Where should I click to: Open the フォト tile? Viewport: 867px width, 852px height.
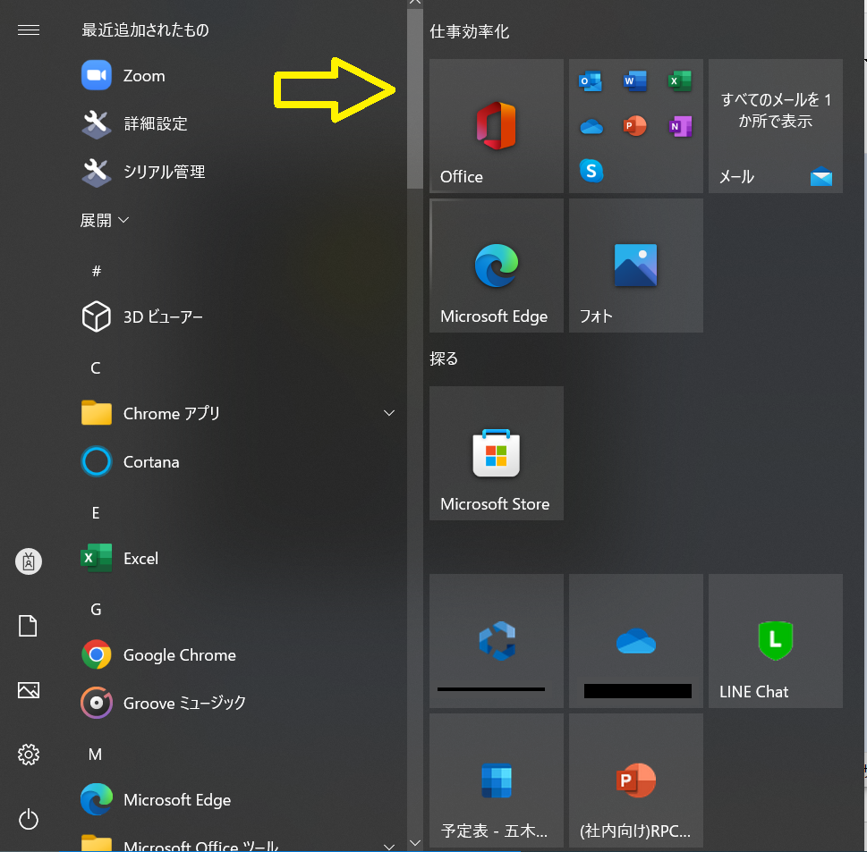(x=636, y=266)
